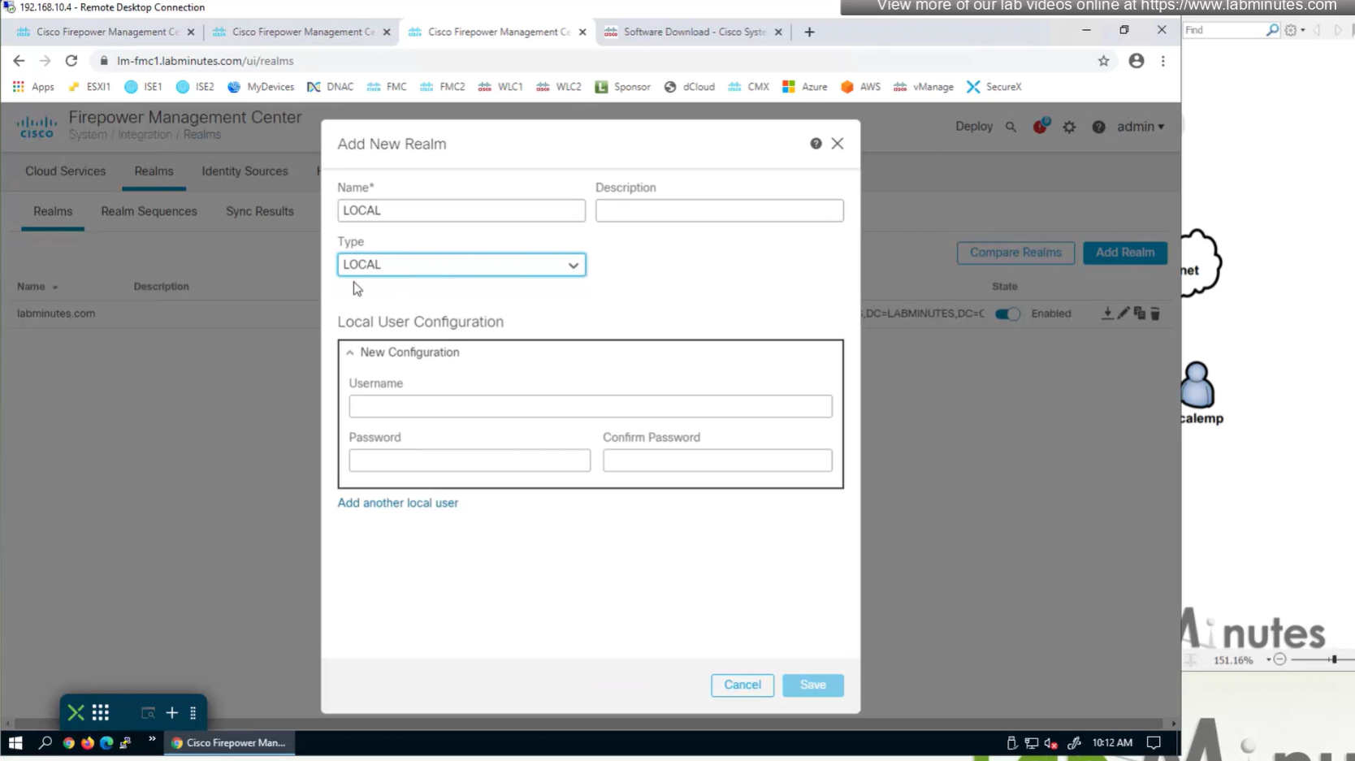Click the download icon for labminutes.com realm
Viewport: 1355px width, 761px height.
click(x=1106, y=313)
